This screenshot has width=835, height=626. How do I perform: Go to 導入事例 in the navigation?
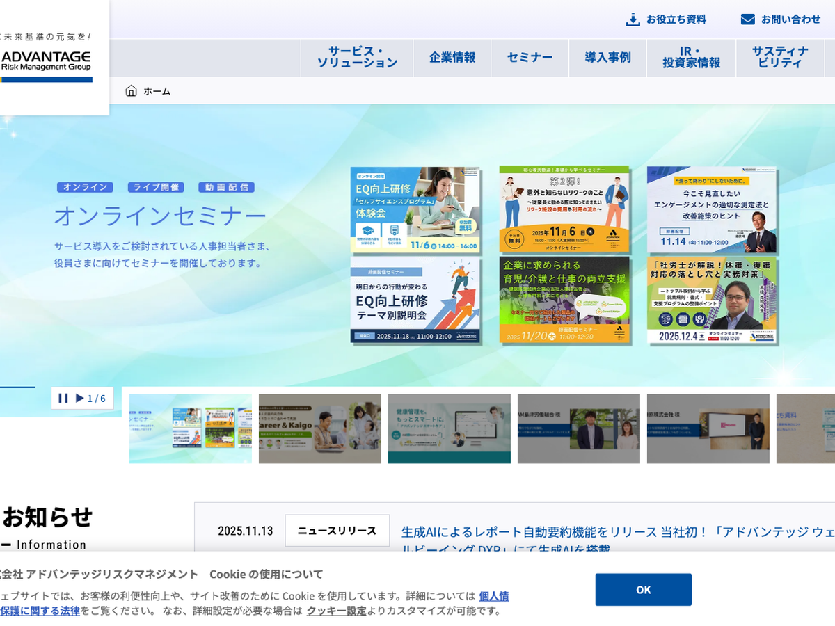click(607, 58)
